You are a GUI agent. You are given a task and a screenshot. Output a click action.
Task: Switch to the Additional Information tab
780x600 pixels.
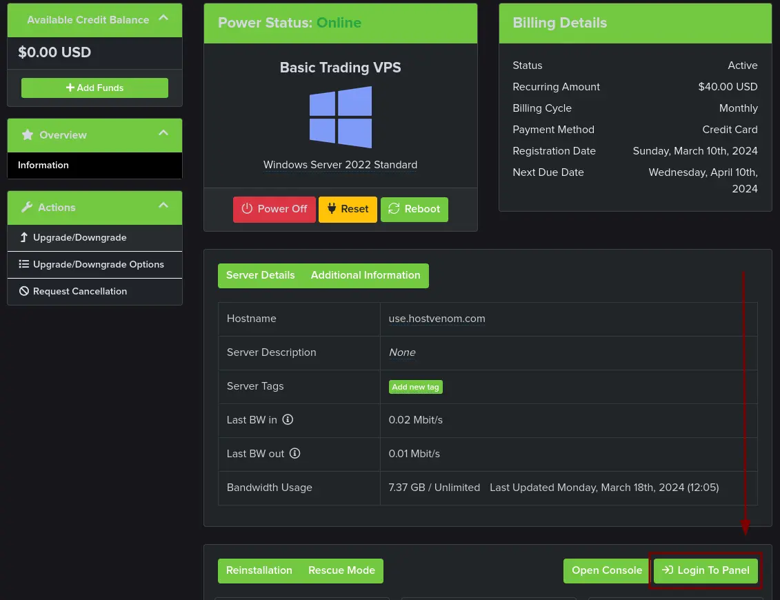coord(366,275)
